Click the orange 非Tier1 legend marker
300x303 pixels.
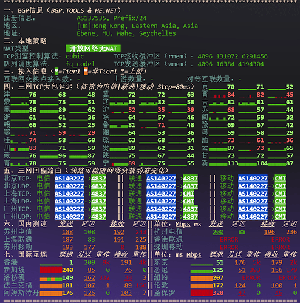[86, 72]
